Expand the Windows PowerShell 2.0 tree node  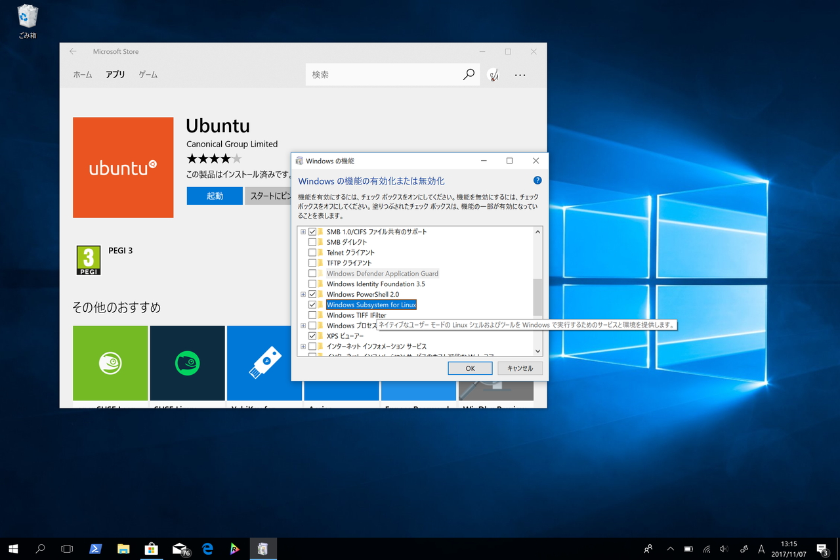(x=303, y=294)
